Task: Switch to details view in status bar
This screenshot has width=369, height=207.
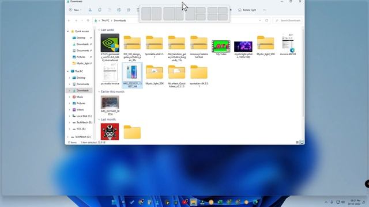Action: coord(298,143)
